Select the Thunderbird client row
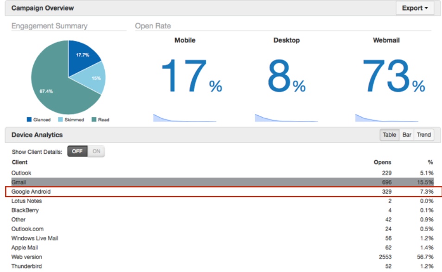Screen dimensions: 442x272 [222, 266]
